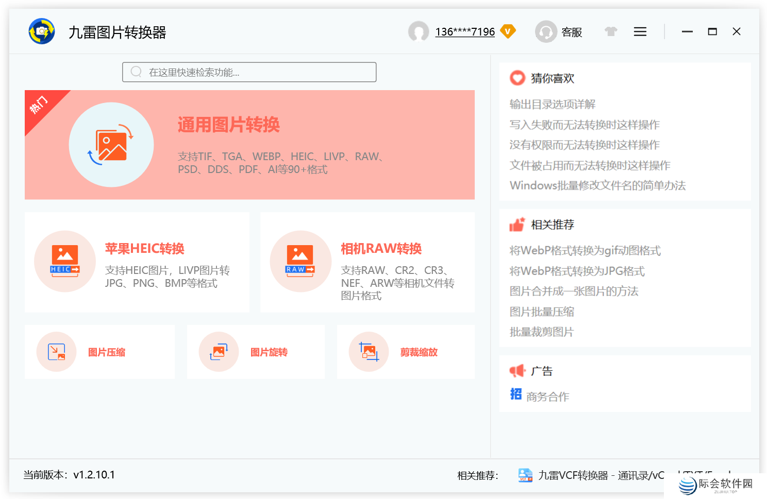Image resolution: width=767 pixels, height=499 pixels.
Task: Open the hamburger menu
Action: pos(640,31)
